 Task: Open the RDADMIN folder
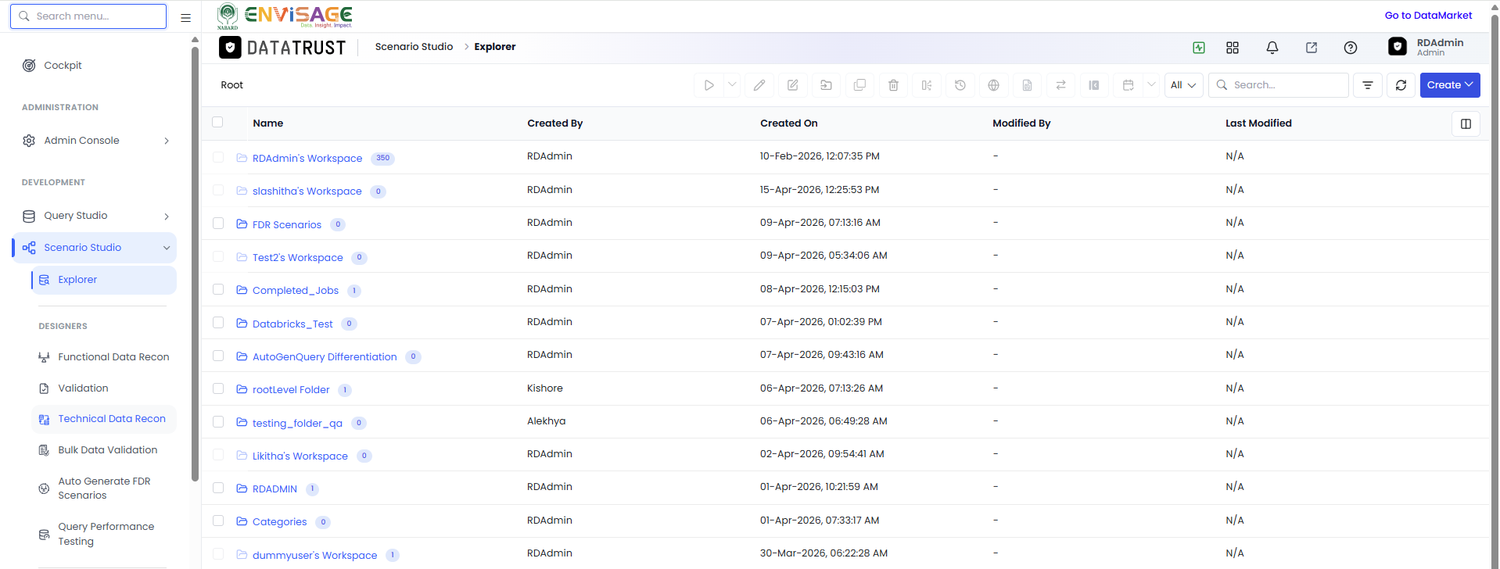[275, 489]
